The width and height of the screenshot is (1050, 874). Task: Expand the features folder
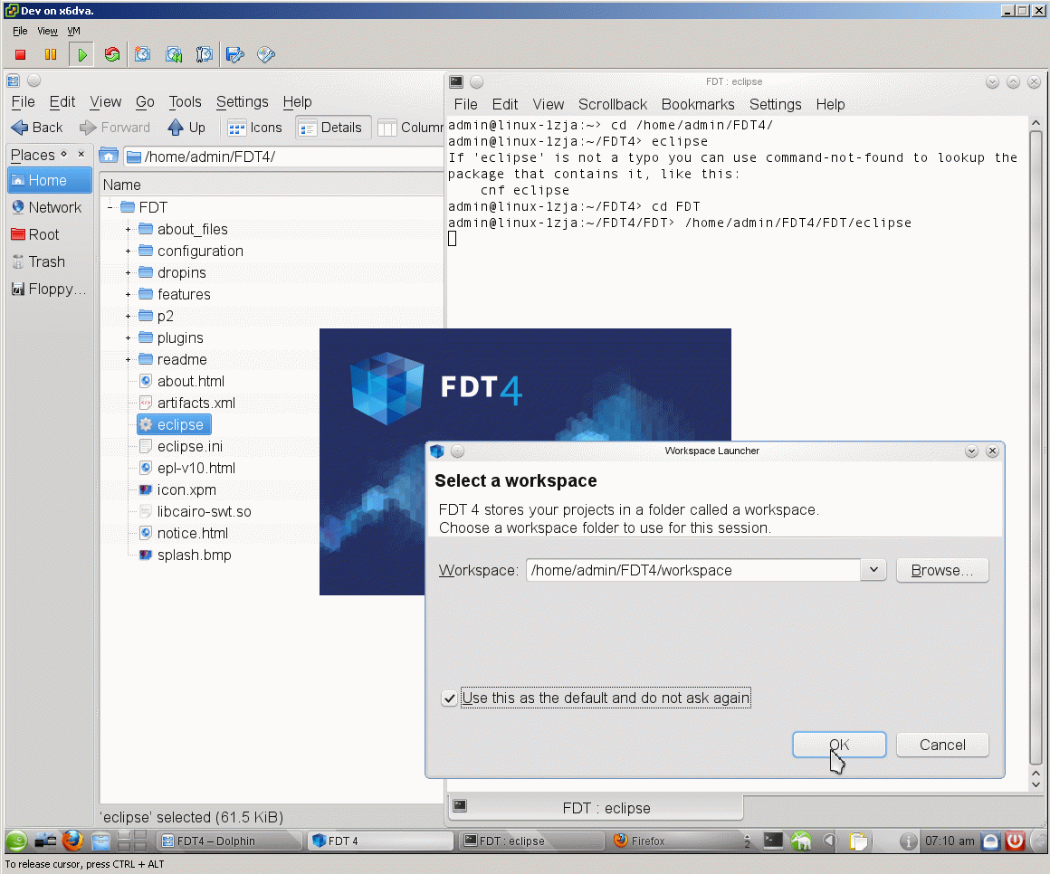point(128,294)
